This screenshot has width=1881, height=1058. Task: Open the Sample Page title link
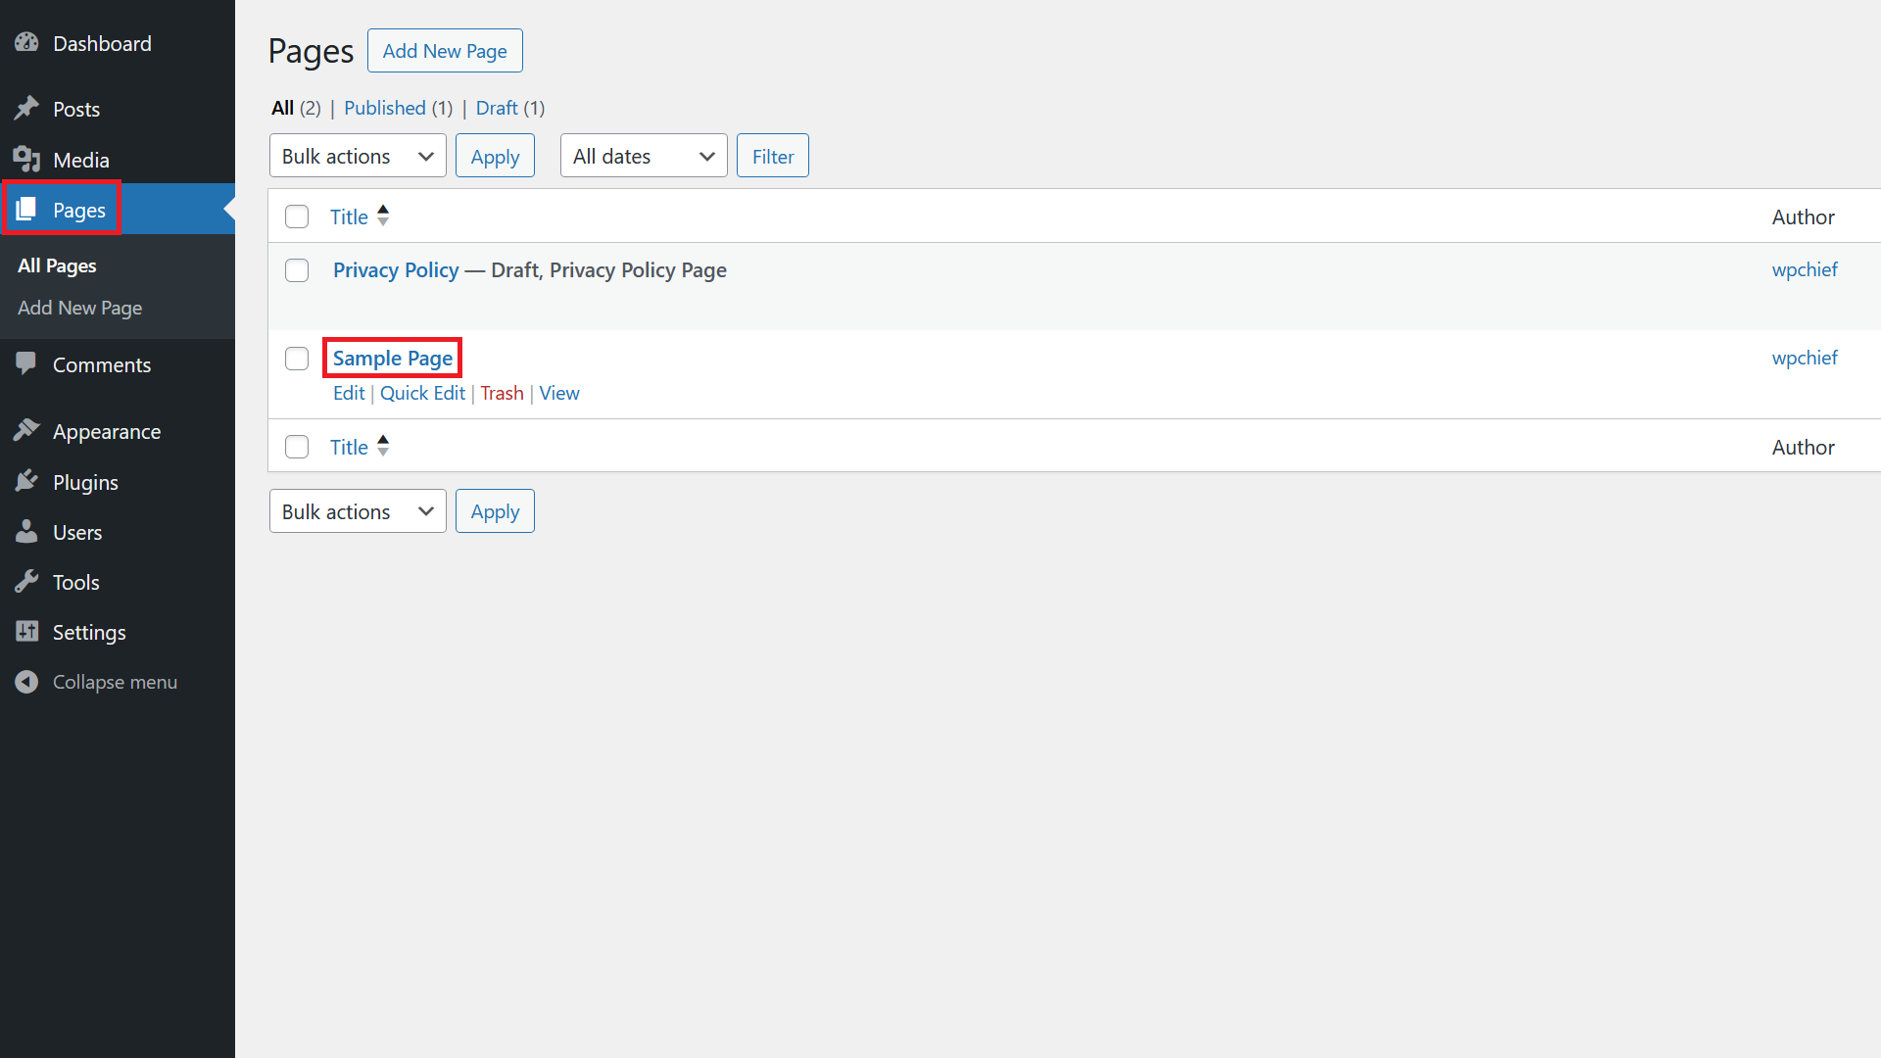(x=393, y=359)
